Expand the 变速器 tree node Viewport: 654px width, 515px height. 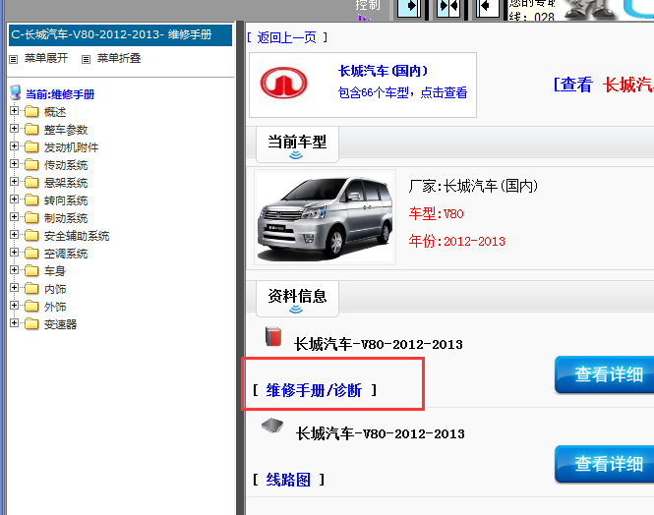pos(14,323)
